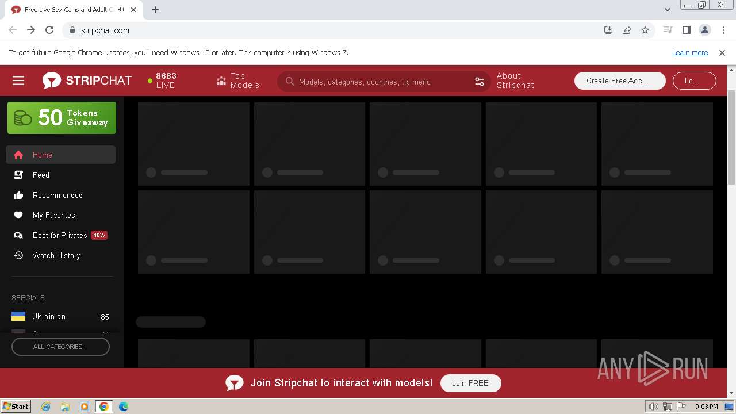Click the taskbar clock 9:03 PM
This screenshot has width=736, height=414.
(706, 407)
